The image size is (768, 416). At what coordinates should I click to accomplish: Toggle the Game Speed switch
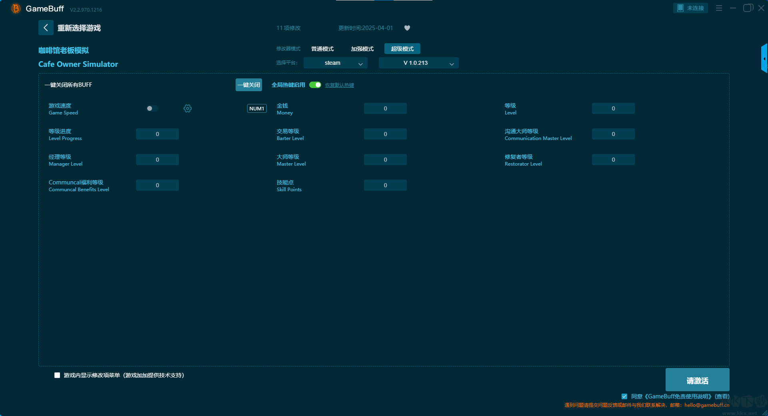click(152, 108)
